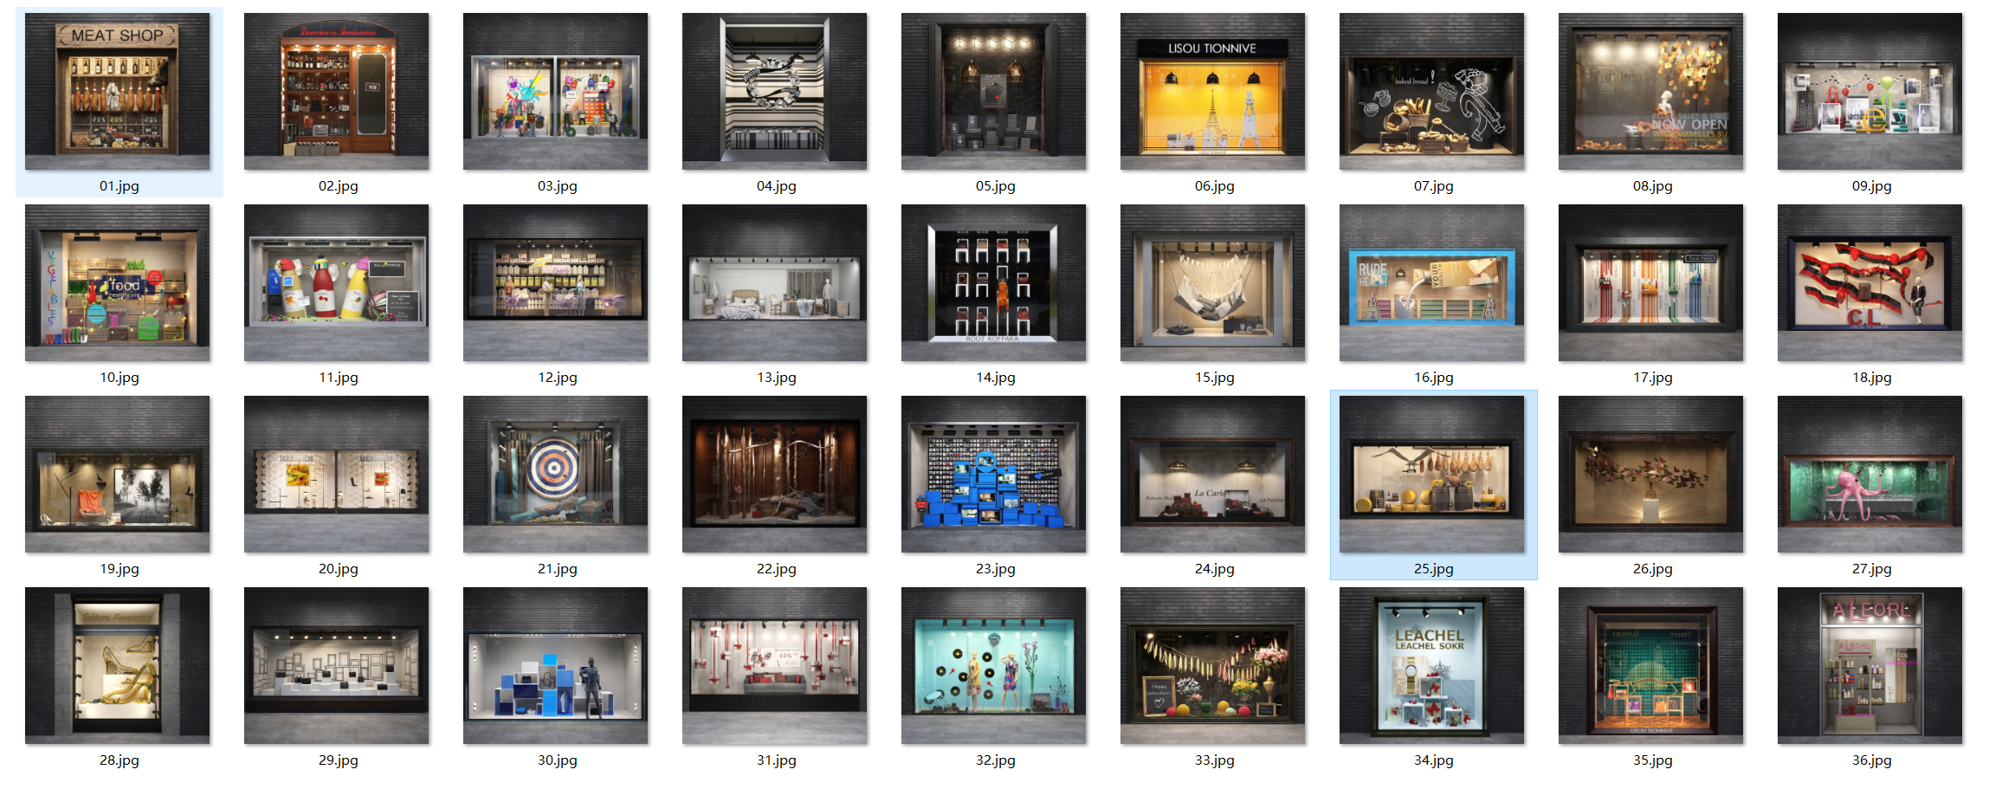Choose the 34.jpg Leachel watch thumbnail
Viewport: 1989px width, 789px height.
(1432, 665)
